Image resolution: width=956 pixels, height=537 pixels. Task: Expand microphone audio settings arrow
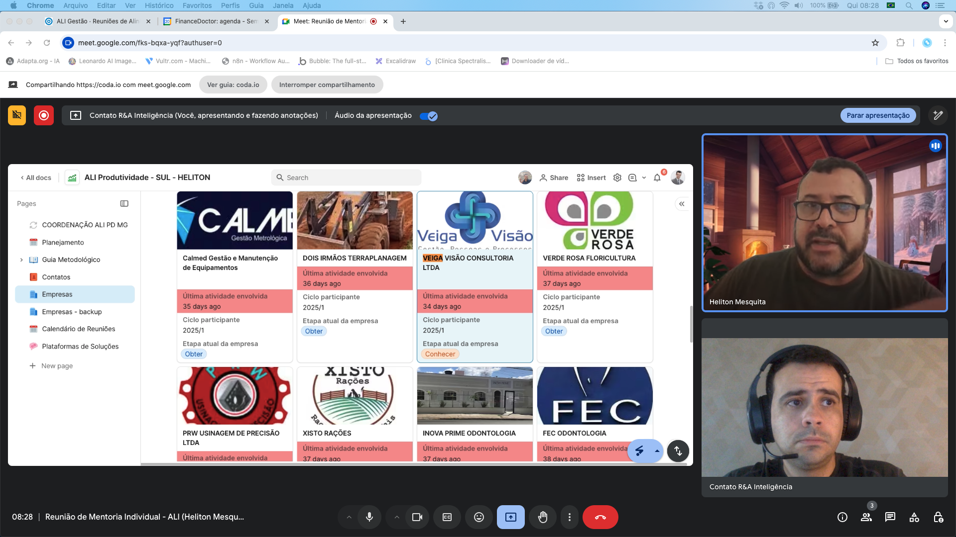(x=349, y=517)
